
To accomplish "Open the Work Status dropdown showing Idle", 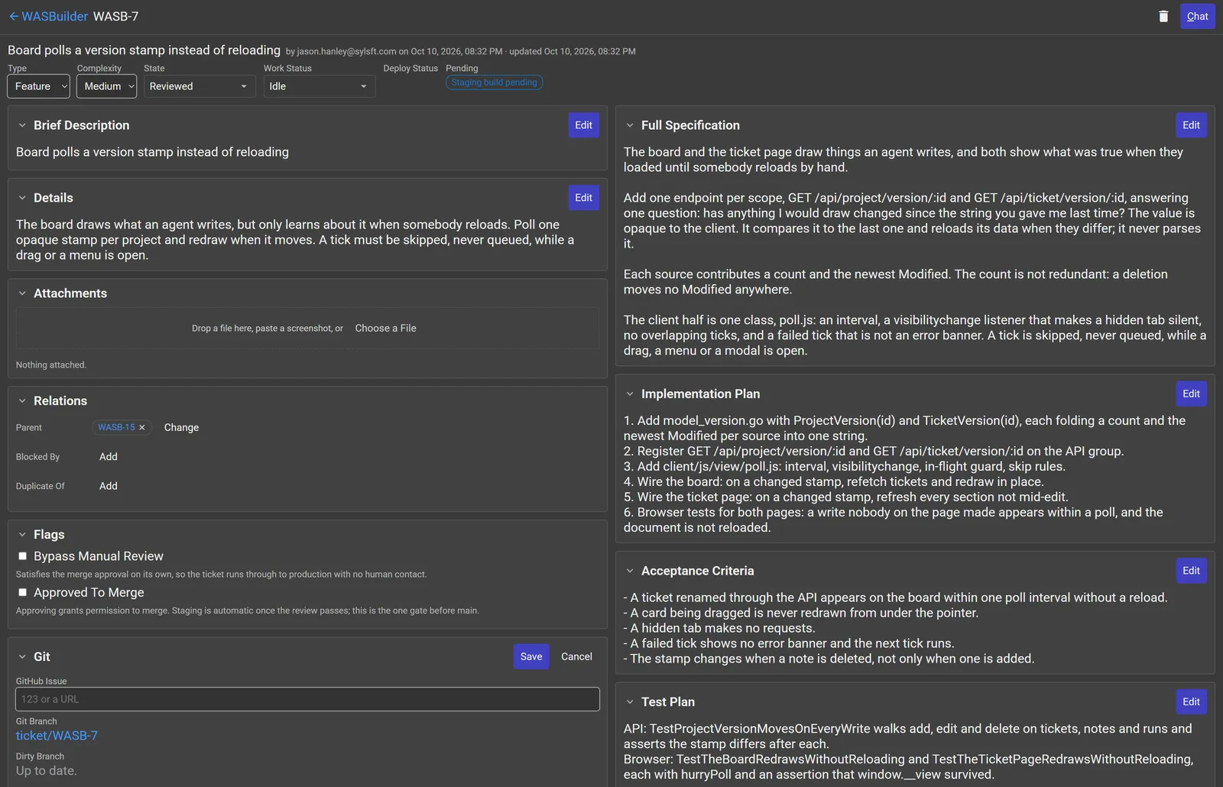I will click(x=319, y=86).
